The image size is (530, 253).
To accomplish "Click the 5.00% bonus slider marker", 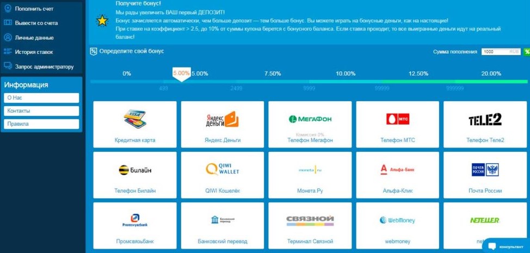I will click(x=181, y=74).
